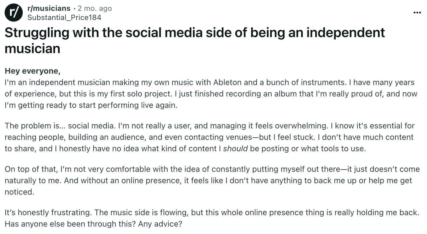Image resolution: width=427 pixels, height=234 pixels.
Task: View profile of Substantial_Price184
Action: (64, 17)
